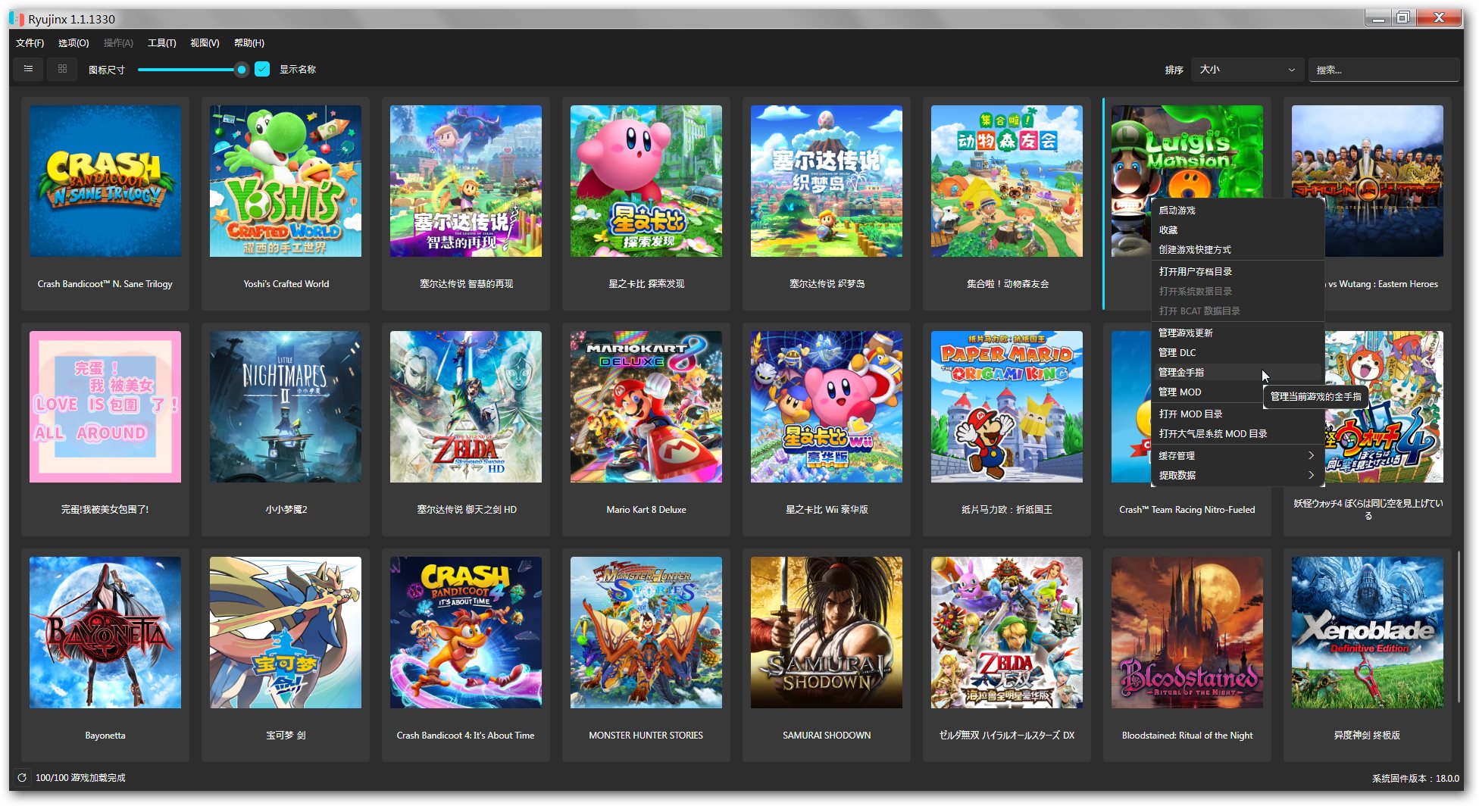Select 异度神剑 终极版 Xenoblade cover
This screenshot has height=806, width=1479.
[x=1368, y=633]
